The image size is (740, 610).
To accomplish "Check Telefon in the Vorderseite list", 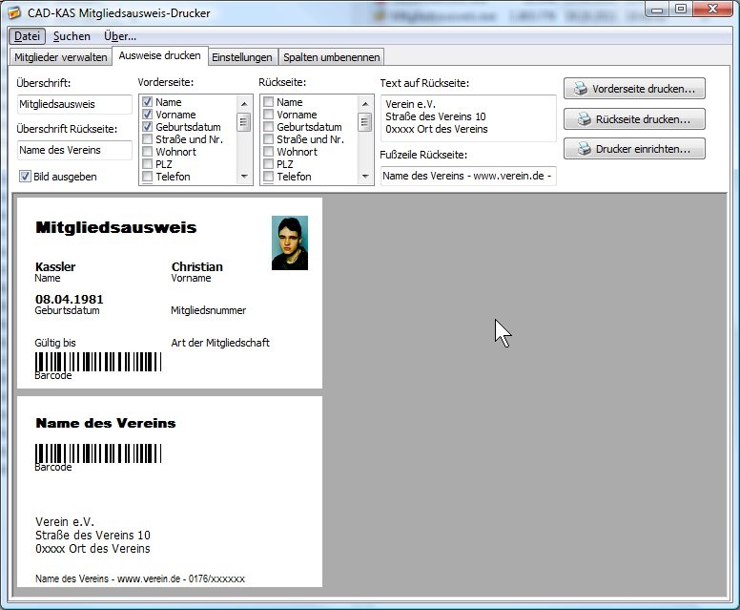I will coord(148,177).
